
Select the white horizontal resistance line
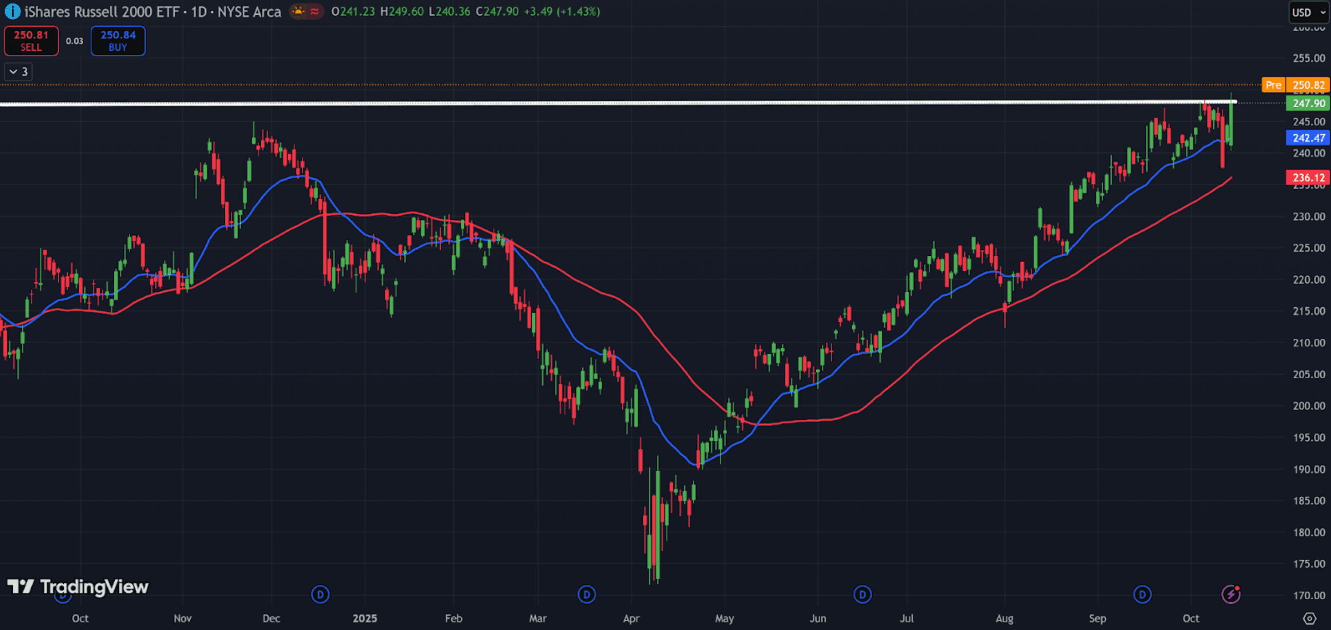click(x=620, y=103)
